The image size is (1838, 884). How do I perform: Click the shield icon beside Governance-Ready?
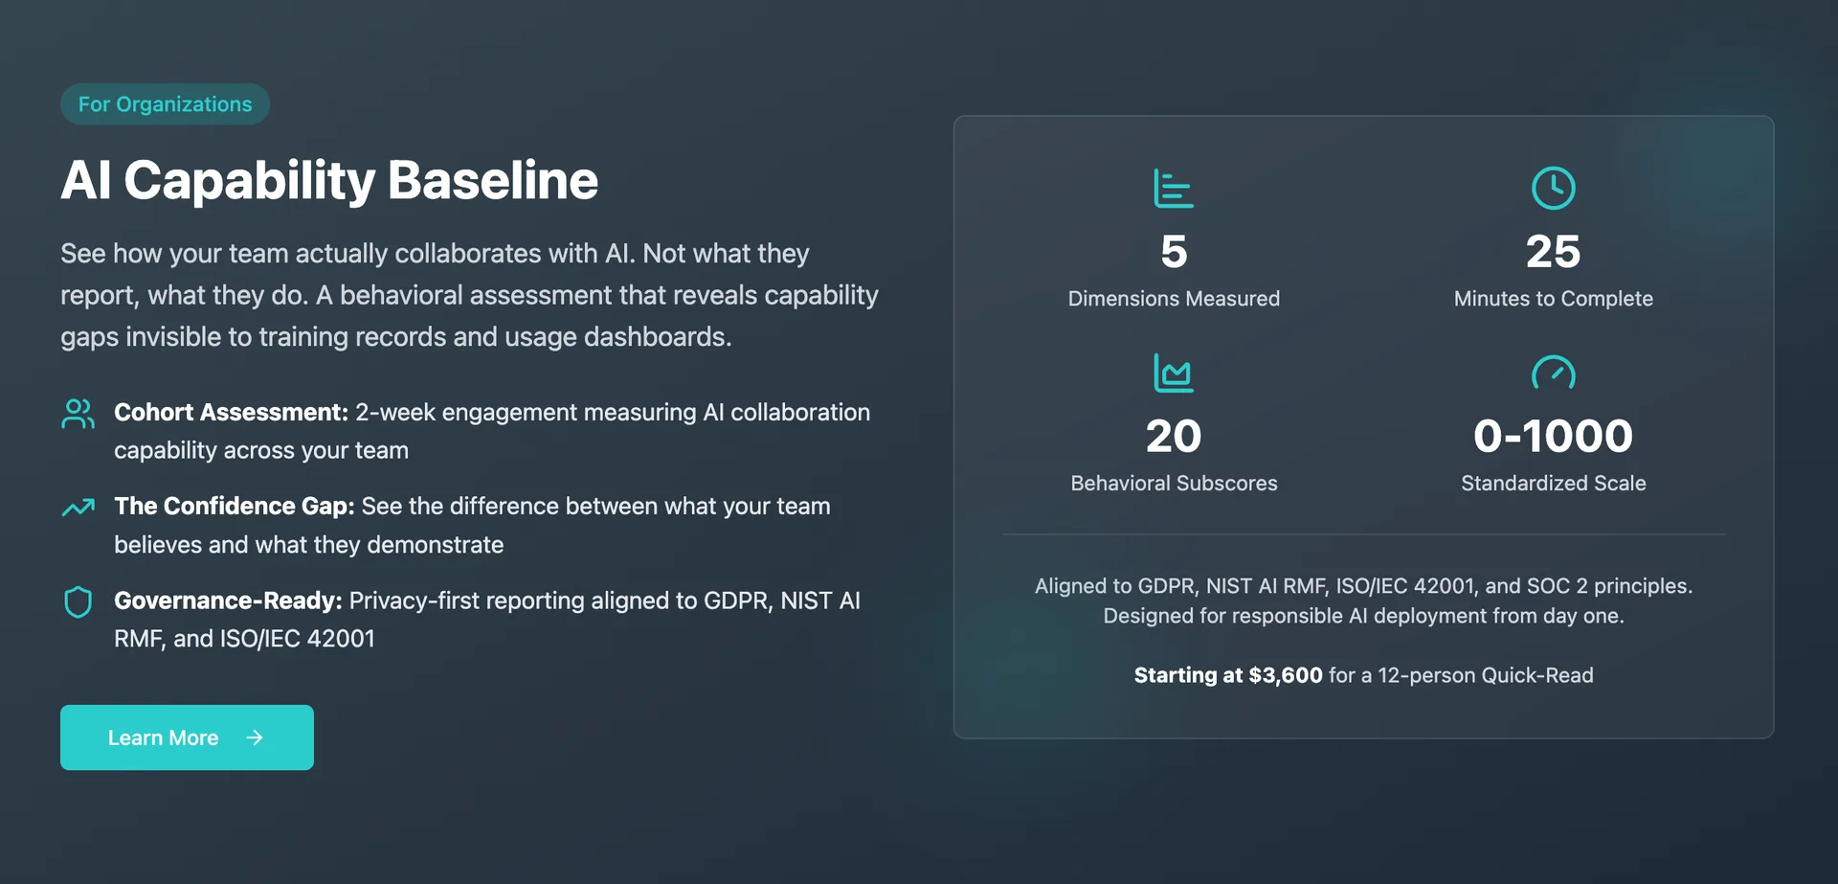coord(78,601)
